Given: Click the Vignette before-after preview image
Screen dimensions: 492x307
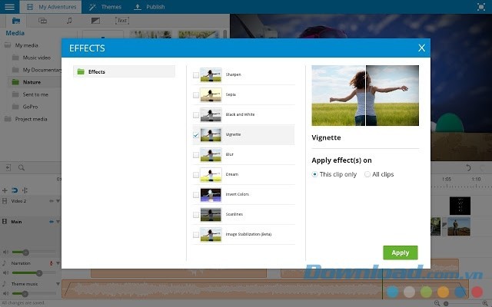Looking at the screenshot, I should (x=365, y=95).
